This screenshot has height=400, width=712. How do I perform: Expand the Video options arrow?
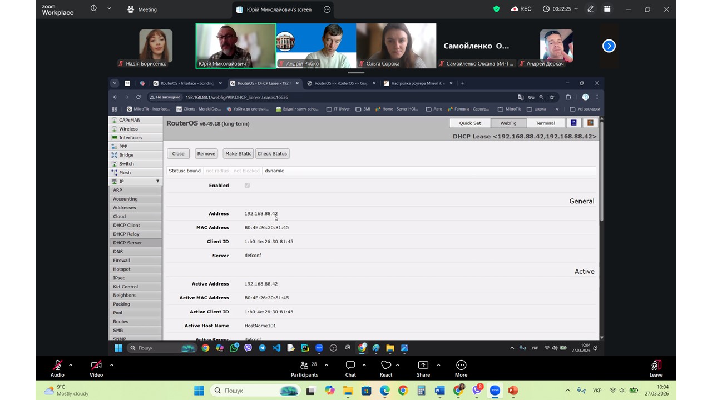tap(112, 365)
